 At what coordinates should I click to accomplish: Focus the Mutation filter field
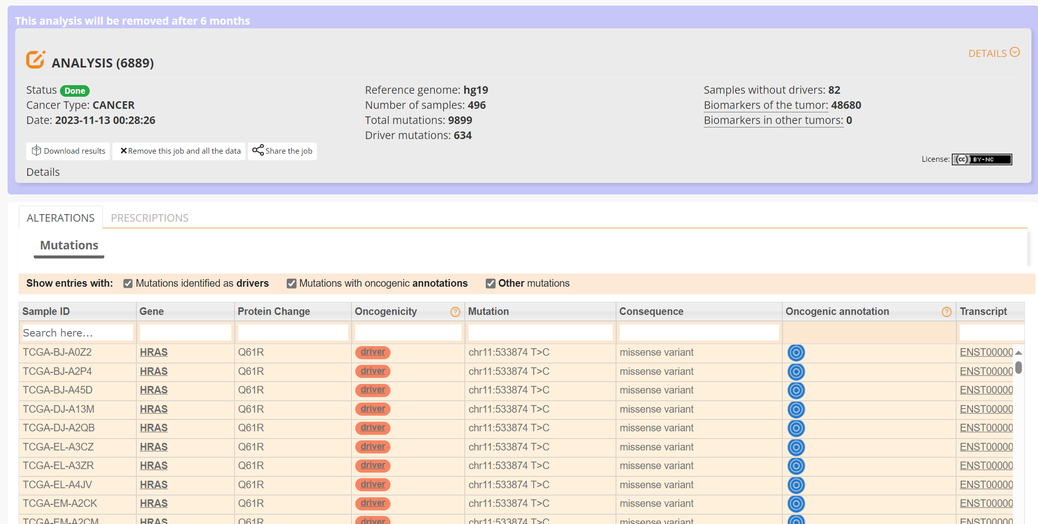pyautogui.click(x=540, y=333)
